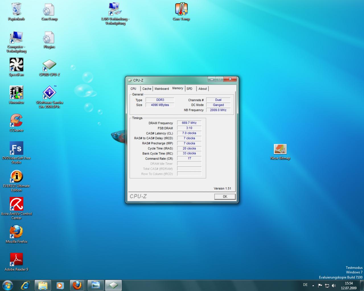This screenshot has width=364, height=291.
Task: Launch CPUID CPU-Z desktop shortcut
Action: tap(49, 68)
